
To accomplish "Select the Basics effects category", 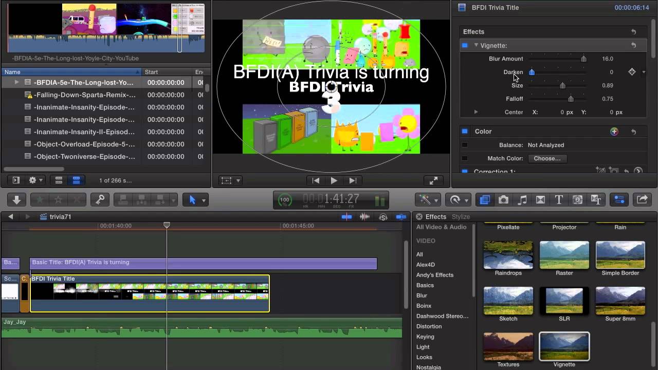I will point(425,285).
